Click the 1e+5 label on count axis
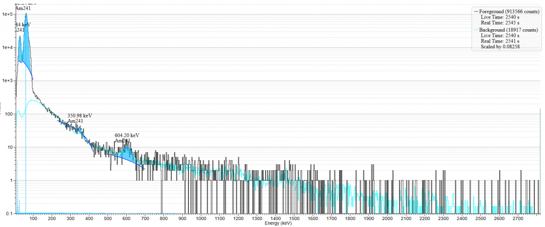 pyautogui.click(x=7, y=14)
